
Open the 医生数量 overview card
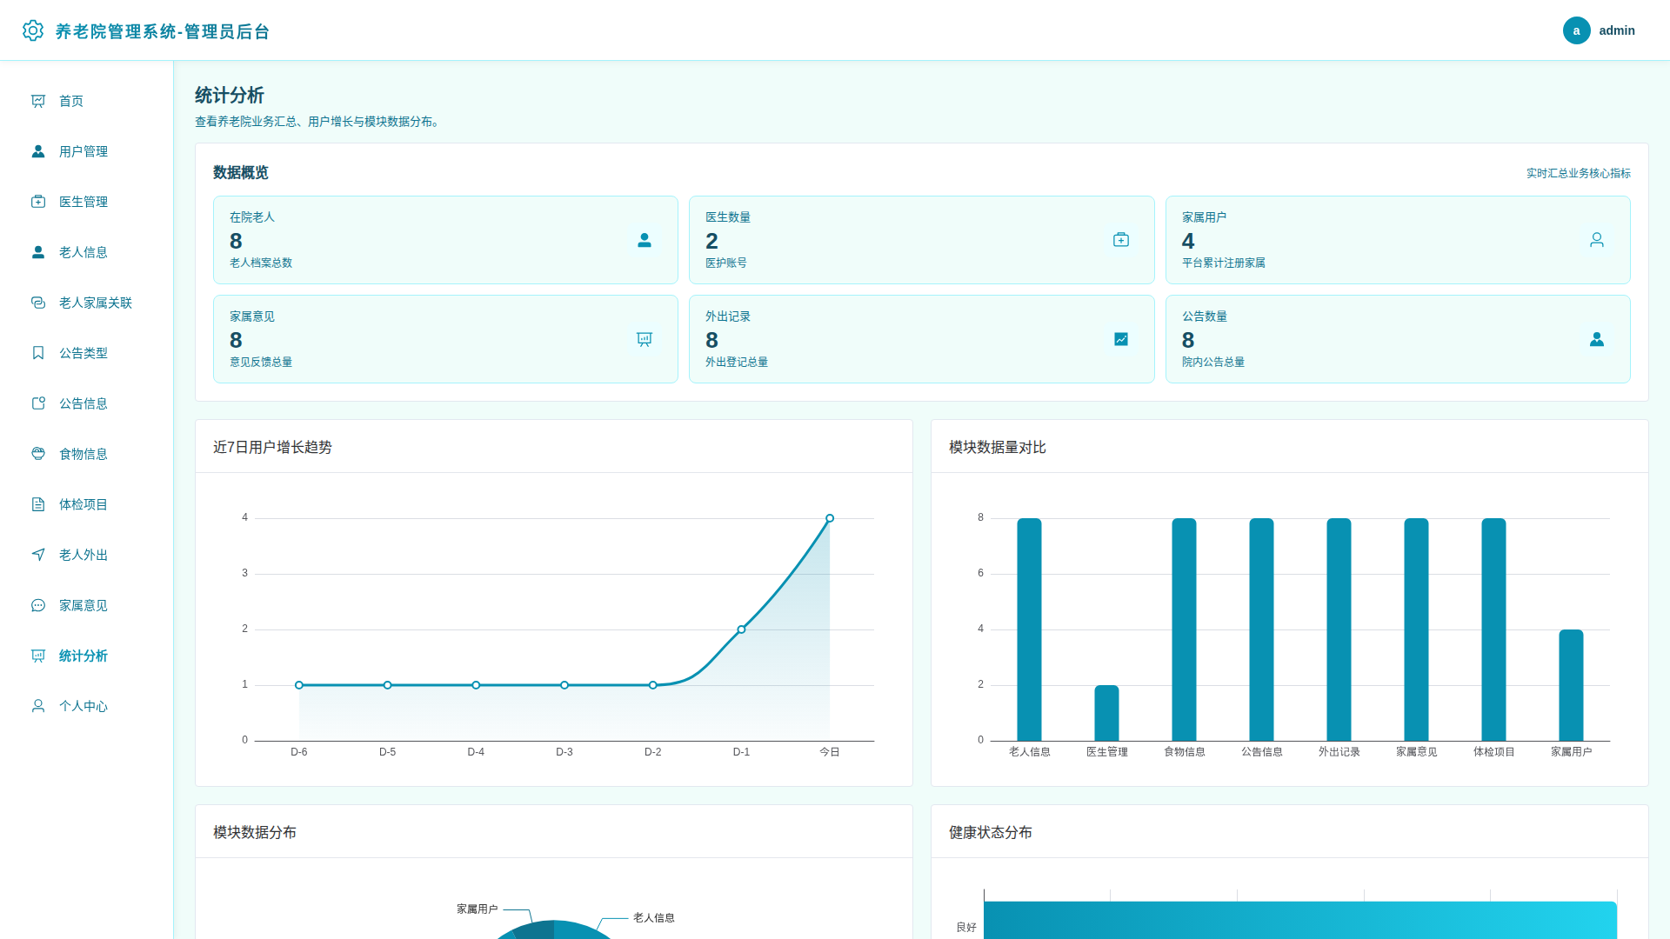click(x=921, y=240)
